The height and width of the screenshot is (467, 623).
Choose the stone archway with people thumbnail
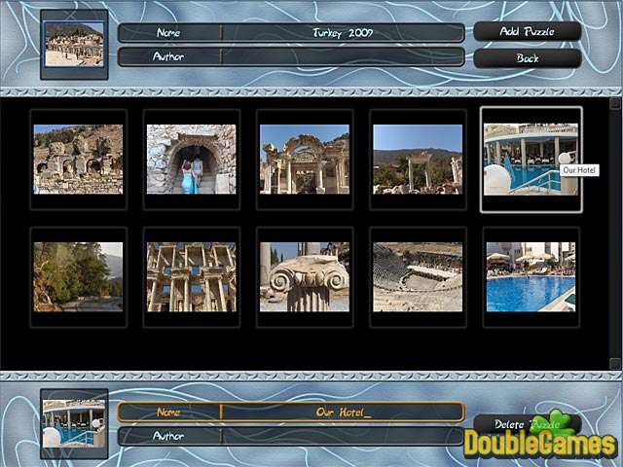point(191,159)
